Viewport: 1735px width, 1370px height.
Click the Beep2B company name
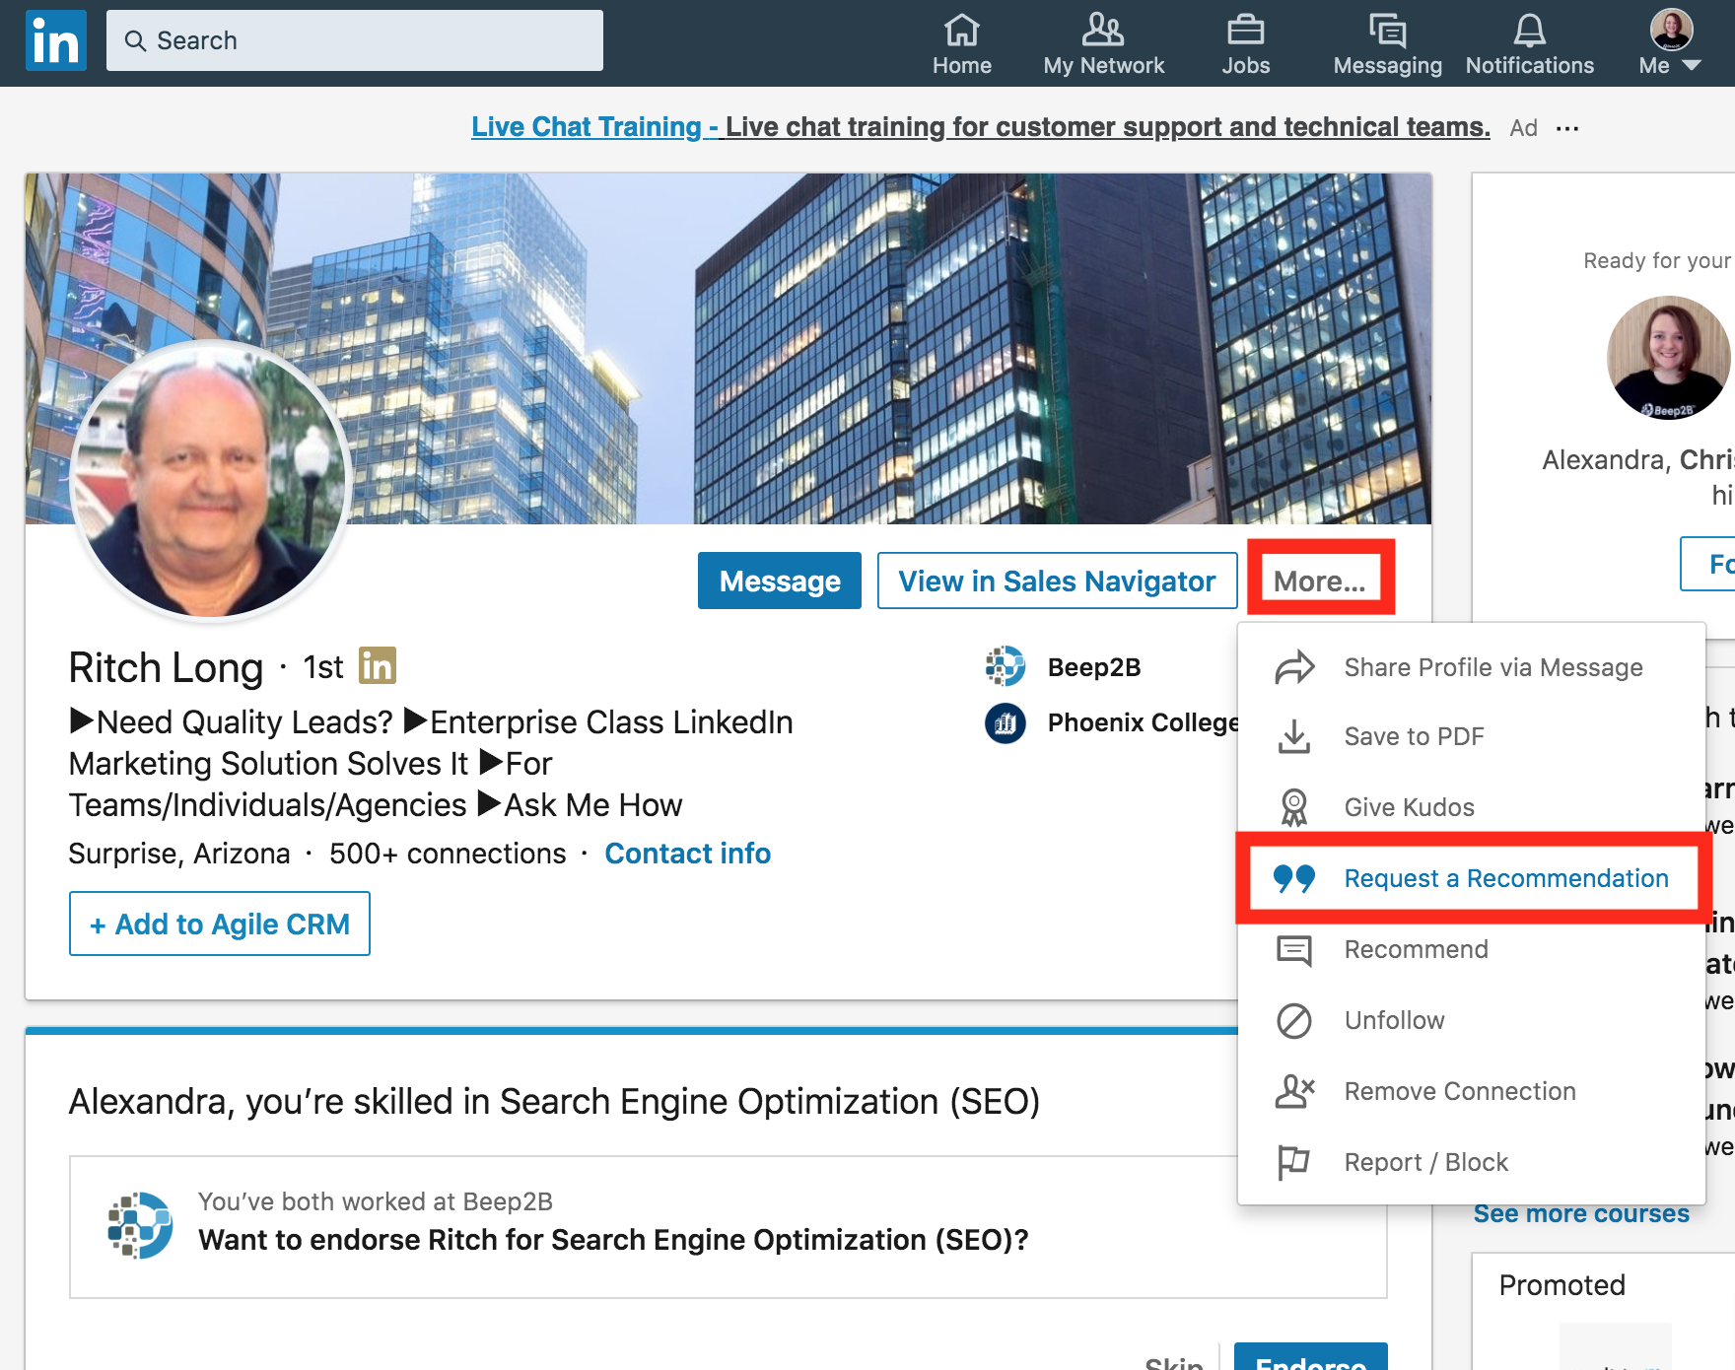click(x=1094, y=667)
